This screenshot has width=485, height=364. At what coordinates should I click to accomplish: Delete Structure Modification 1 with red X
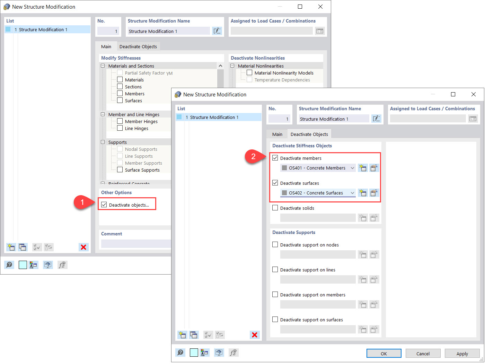255,335
